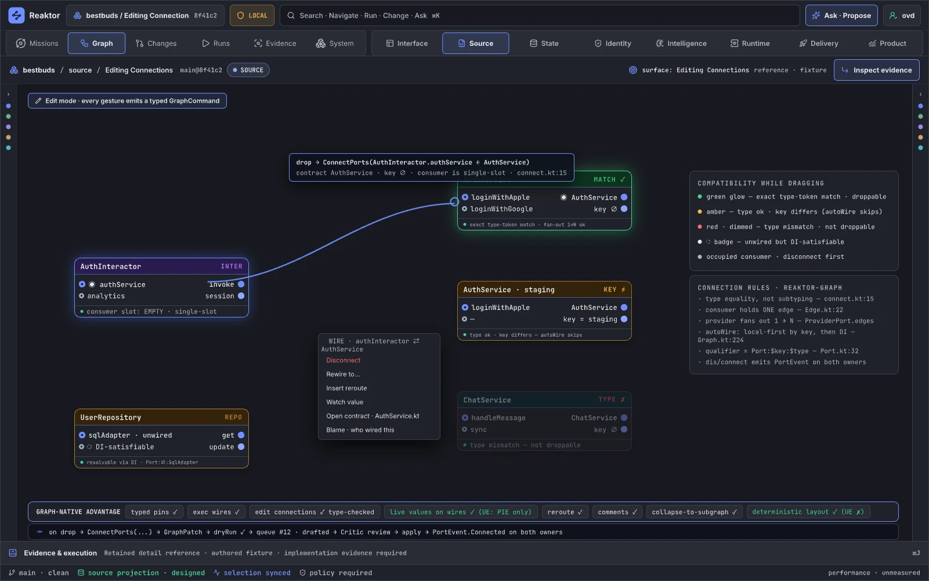
Task: Click Blame · who wired this
Action: (x=360, y=430)
